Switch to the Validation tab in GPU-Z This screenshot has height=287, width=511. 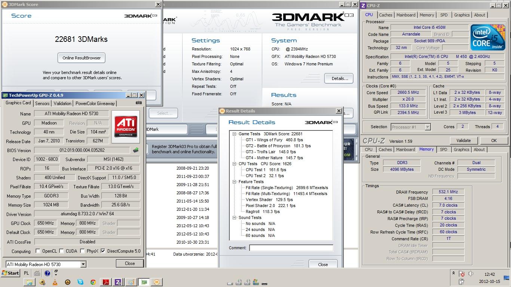tap(62, 104)
